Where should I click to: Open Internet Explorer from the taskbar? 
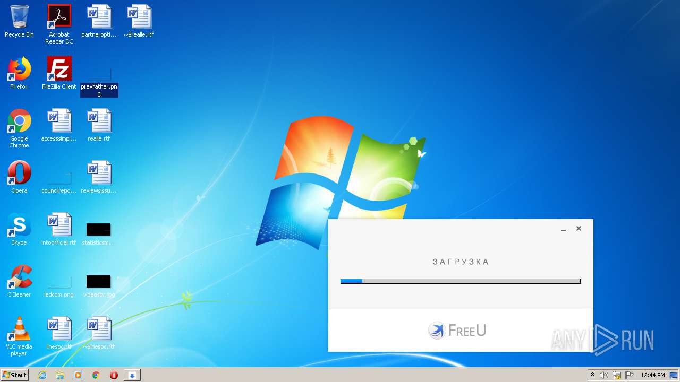[42, 375]
